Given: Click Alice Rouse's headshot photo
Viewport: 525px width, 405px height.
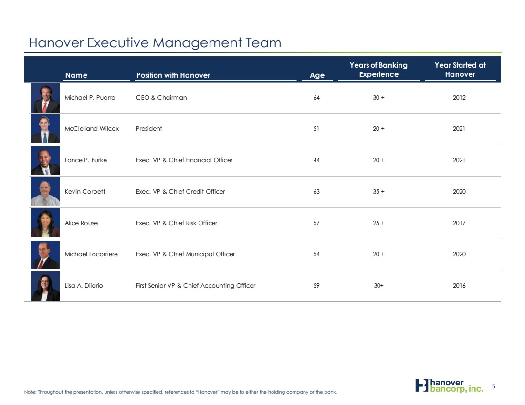Looking at the screenshot, I should (x=45, y=223).
